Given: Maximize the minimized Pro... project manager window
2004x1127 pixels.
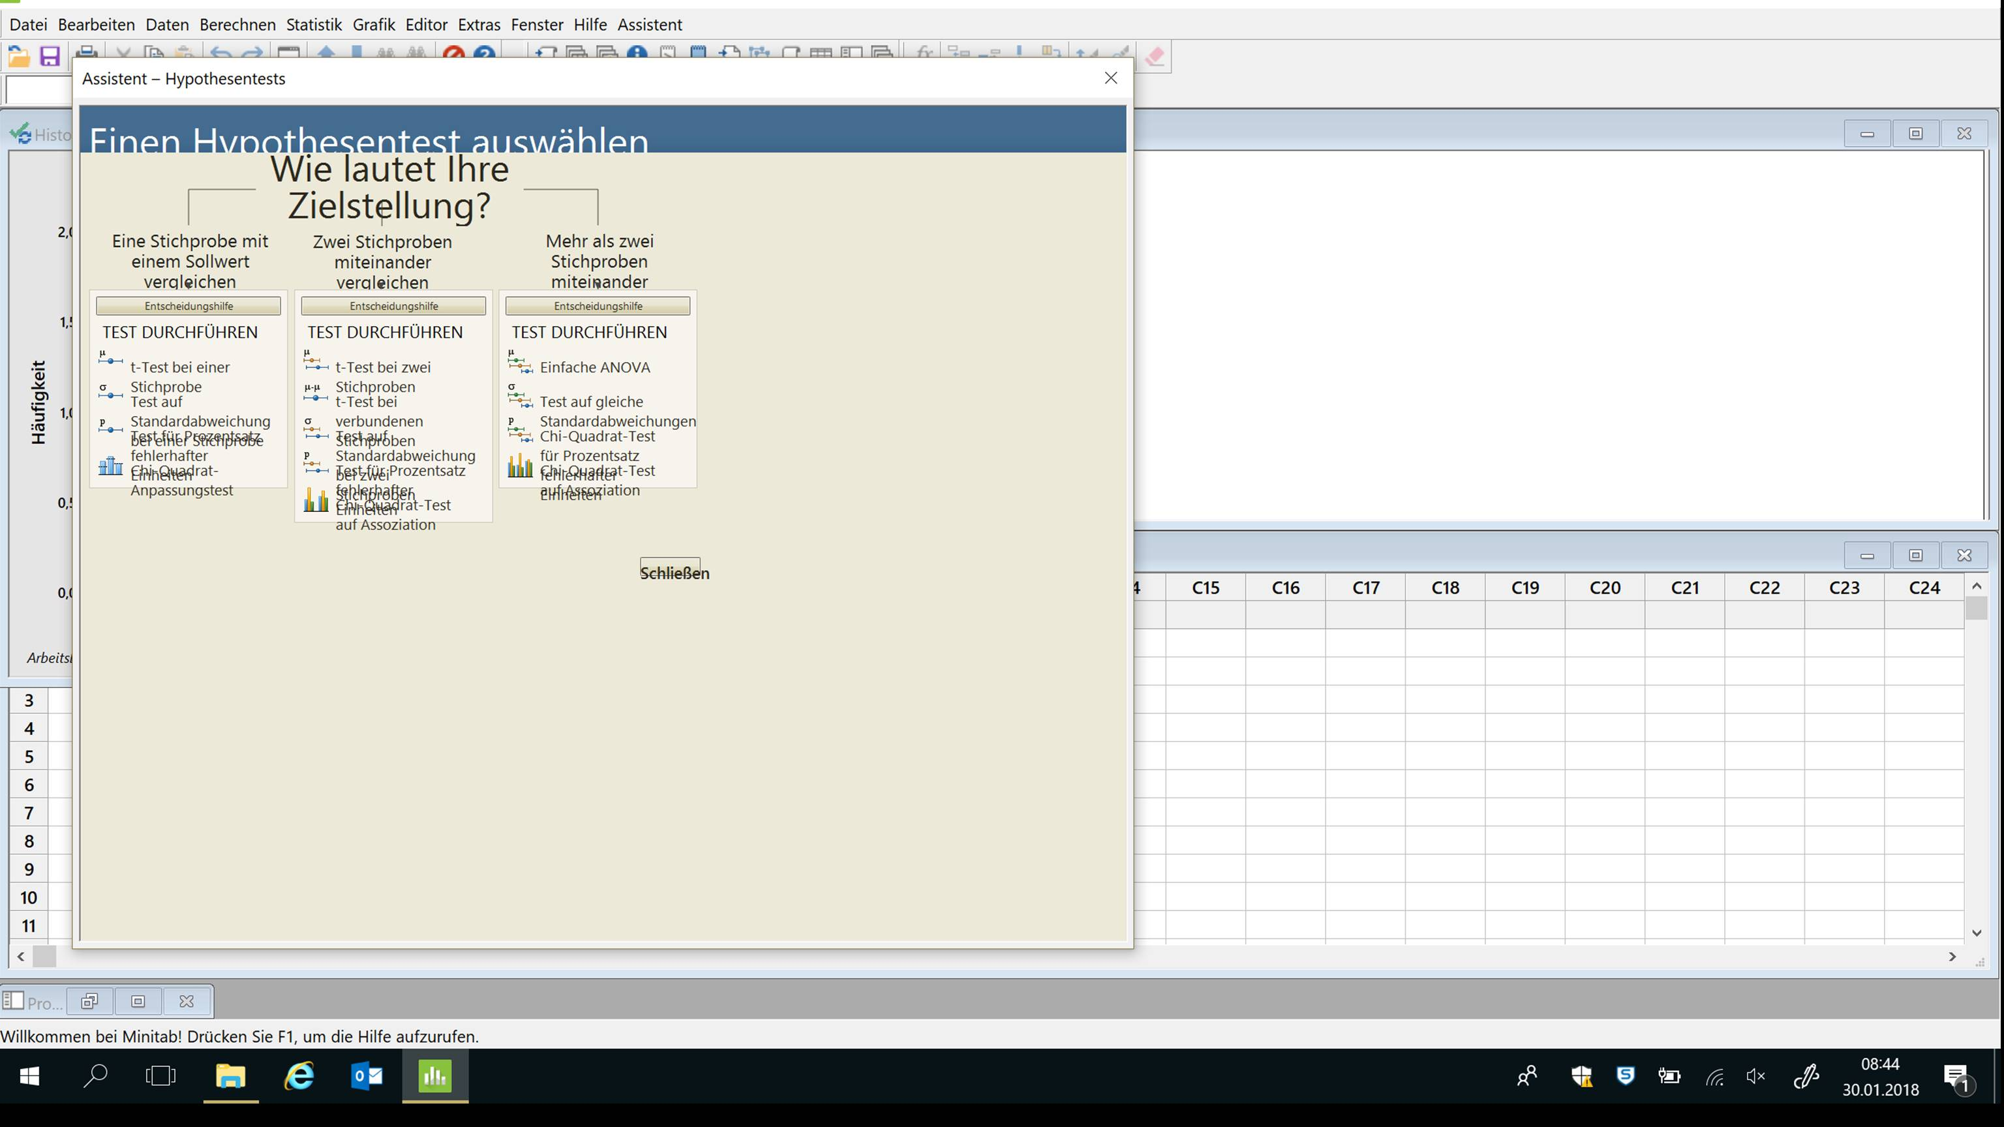Looking at the screenshot, I should 138,1001.
